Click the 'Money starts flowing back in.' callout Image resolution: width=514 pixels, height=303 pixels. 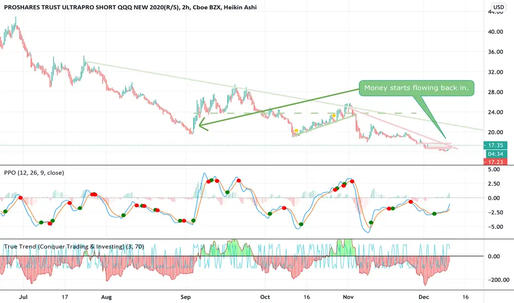(x=416, y=88)
